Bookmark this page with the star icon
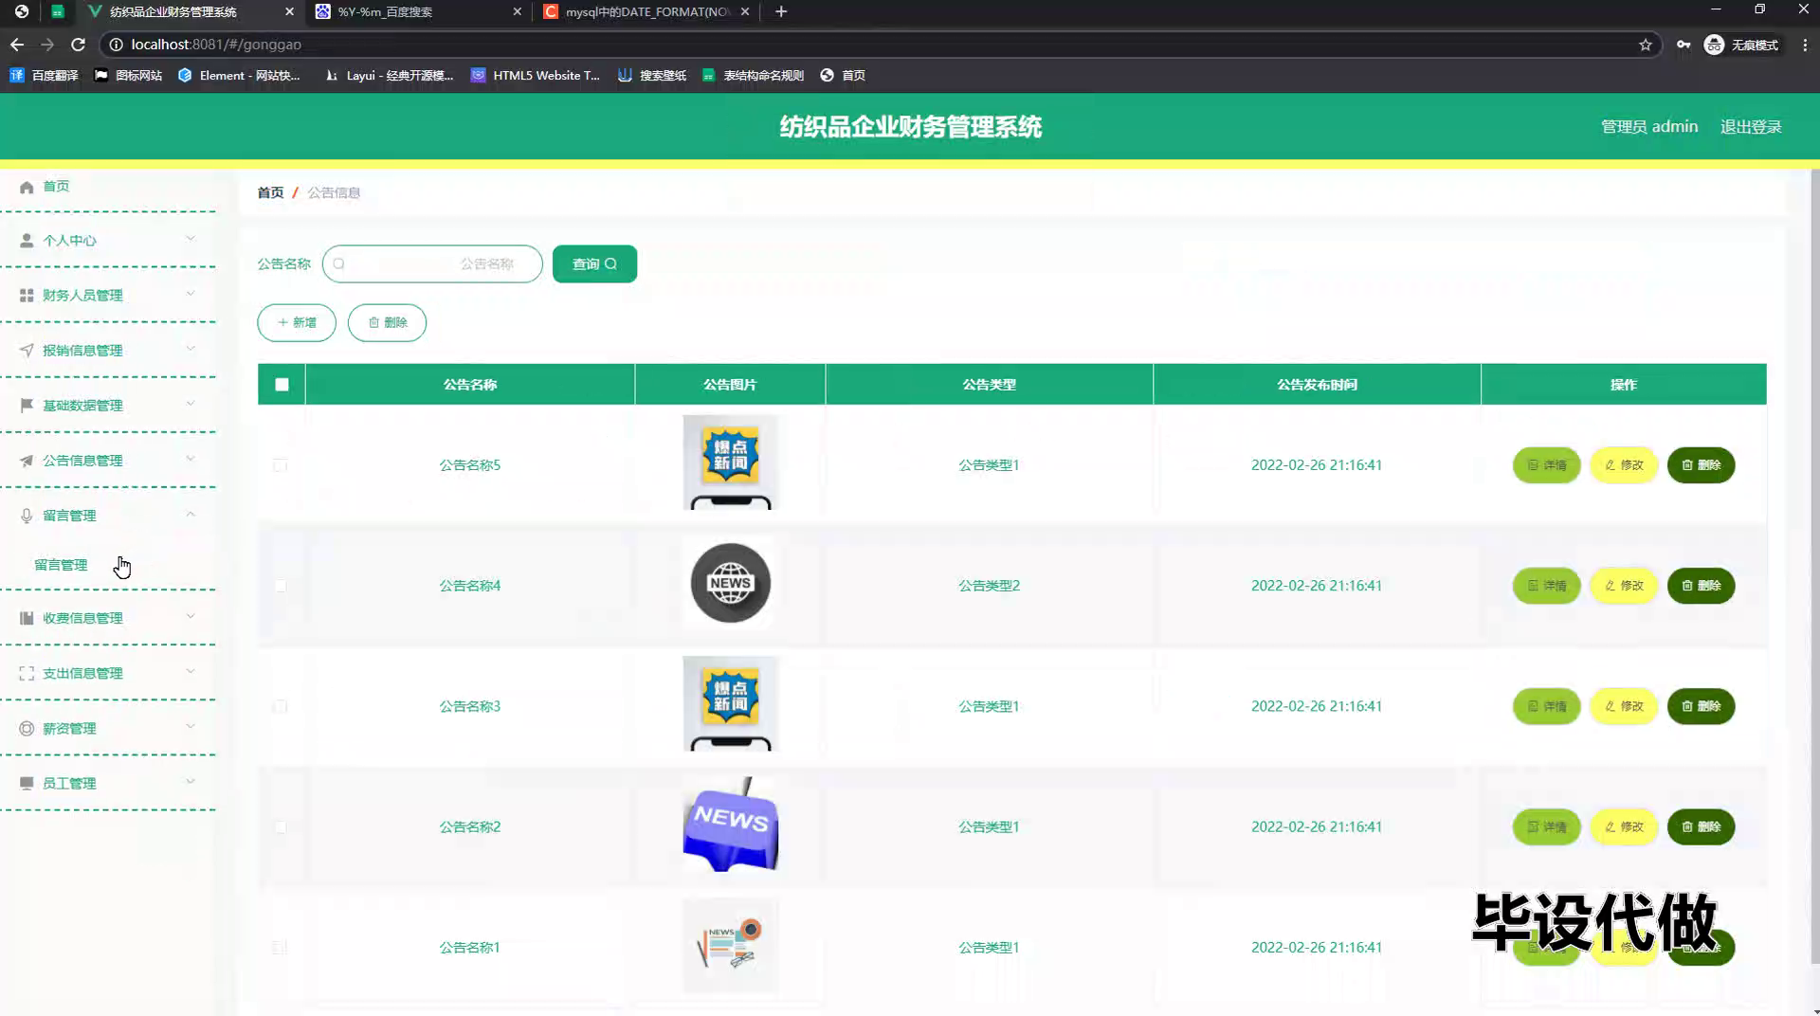Viewport: 1820px width, 1016px height. tap(1646, 45)
